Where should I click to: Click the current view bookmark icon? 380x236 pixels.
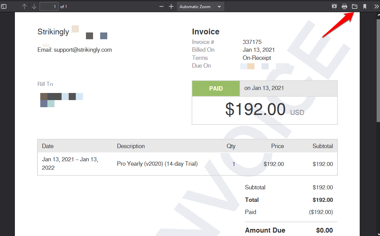point(365,6)
